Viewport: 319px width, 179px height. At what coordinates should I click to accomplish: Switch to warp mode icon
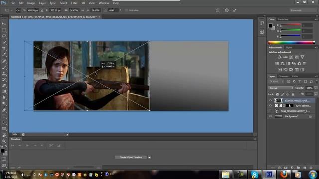218,10
